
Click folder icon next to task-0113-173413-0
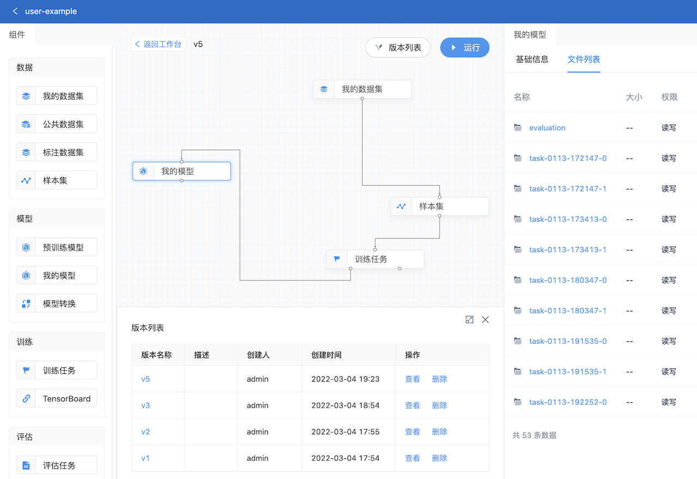tap(518, 219)
